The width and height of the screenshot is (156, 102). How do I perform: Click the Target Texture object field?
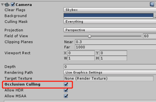(x=109, y=78)
